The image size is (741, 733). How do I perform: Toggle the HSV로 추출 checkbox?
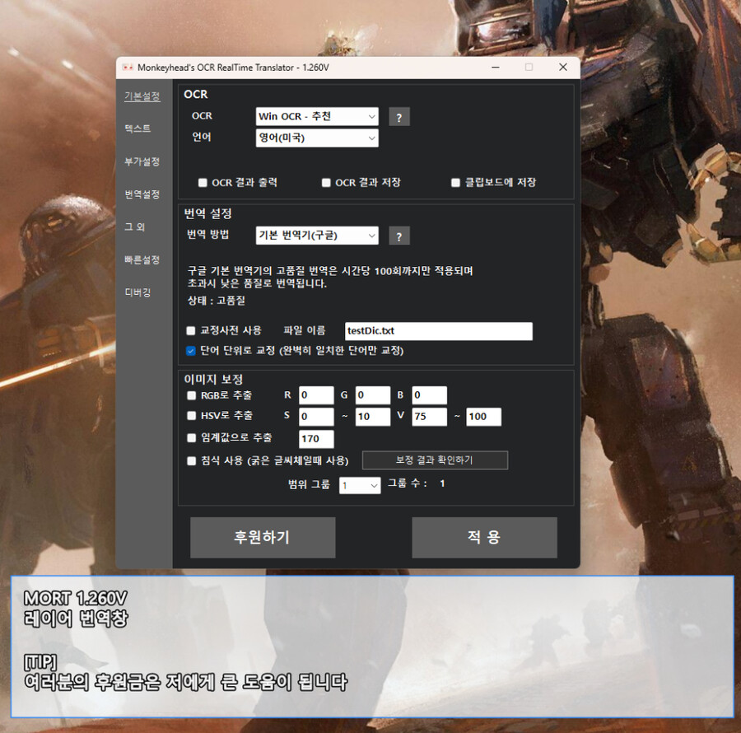point(191,416)
